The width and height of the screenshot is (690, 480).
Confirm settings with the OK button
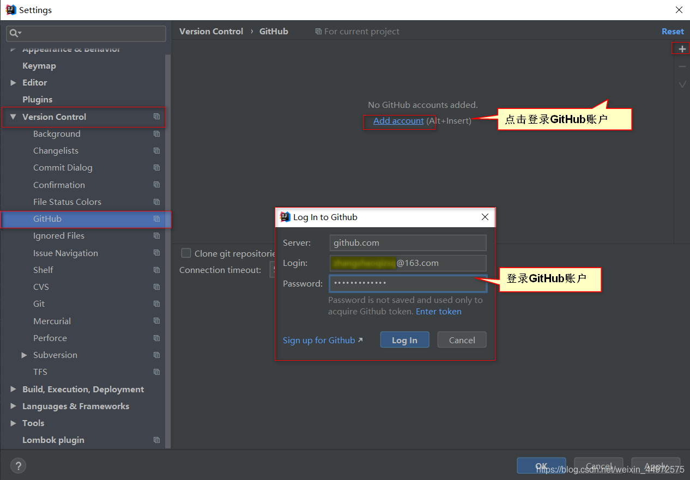pyautogui.click(x=541, y=466)
